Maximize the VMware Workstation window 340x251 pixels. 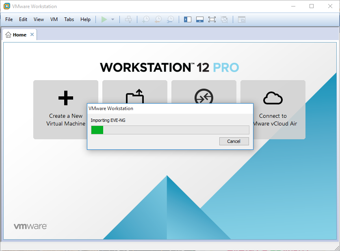pyautogui.click(x=312, y=6)
